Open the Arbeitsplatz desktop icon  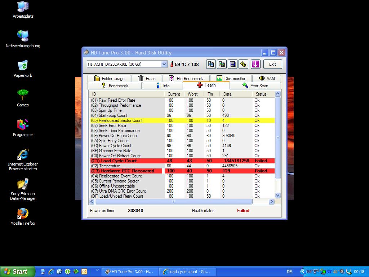[x=23, y=6]
